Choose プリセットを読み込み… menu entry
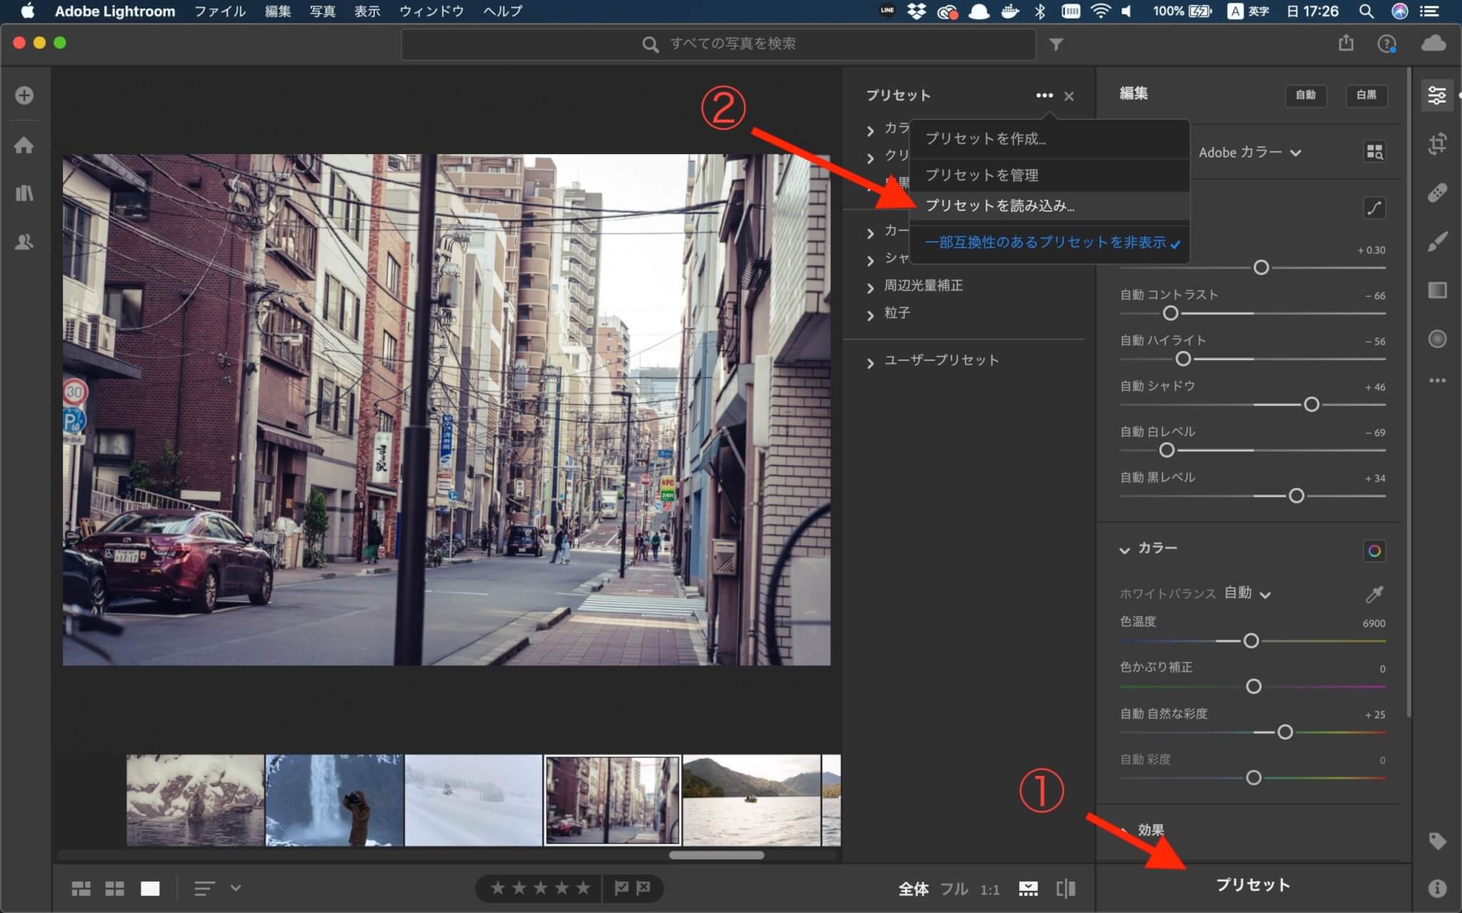The height and width of the screenshot is (913, 1462). [x=1050, y=206]
